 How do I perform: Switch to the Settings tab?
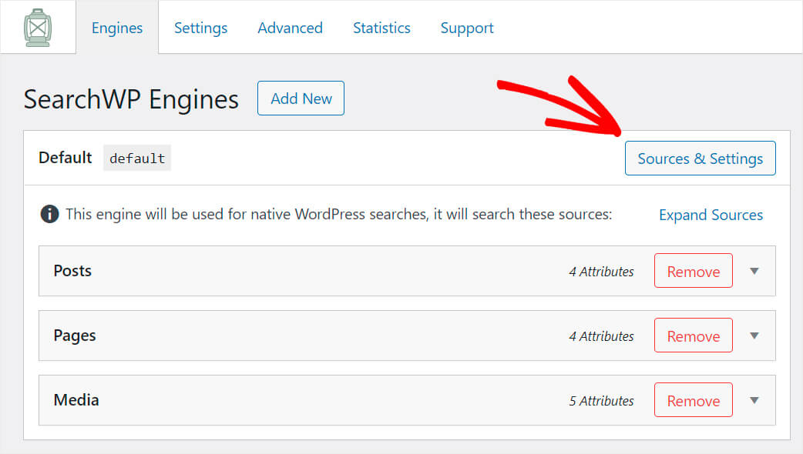pyautogui.click(x=200, y=28)
